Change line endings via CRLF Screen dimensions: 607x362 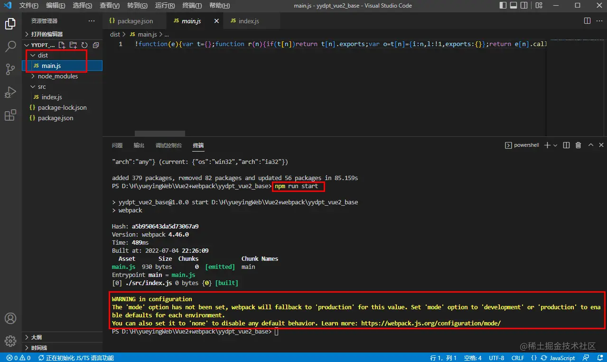click(x=518, y=358)
